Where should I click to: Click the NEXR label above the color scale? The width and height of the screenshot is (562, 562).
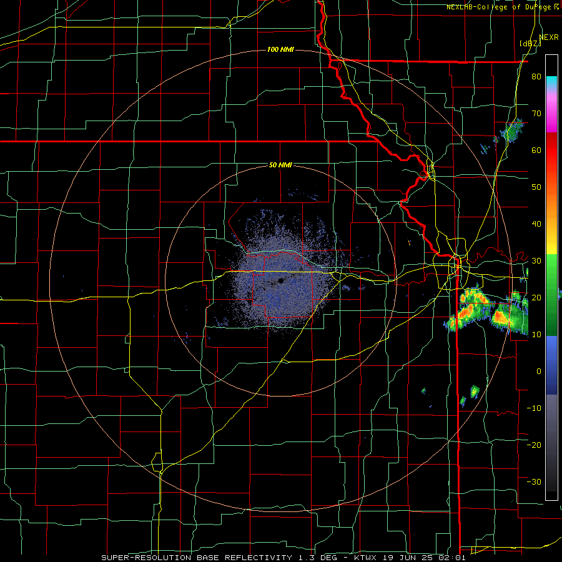point(549,37)
